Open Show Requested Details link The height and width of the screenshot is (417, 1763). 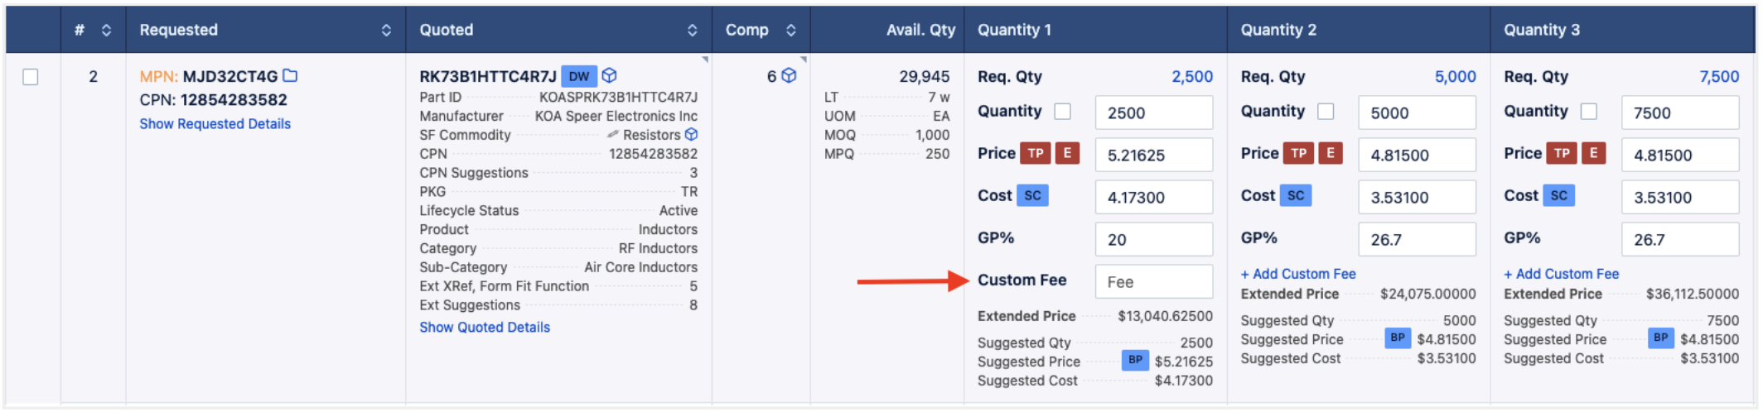point(215,124)
